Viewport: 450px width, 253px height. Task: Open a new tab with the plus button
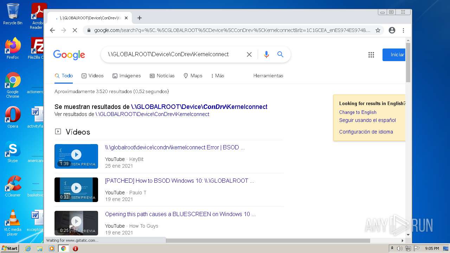(x=140, y=18)
